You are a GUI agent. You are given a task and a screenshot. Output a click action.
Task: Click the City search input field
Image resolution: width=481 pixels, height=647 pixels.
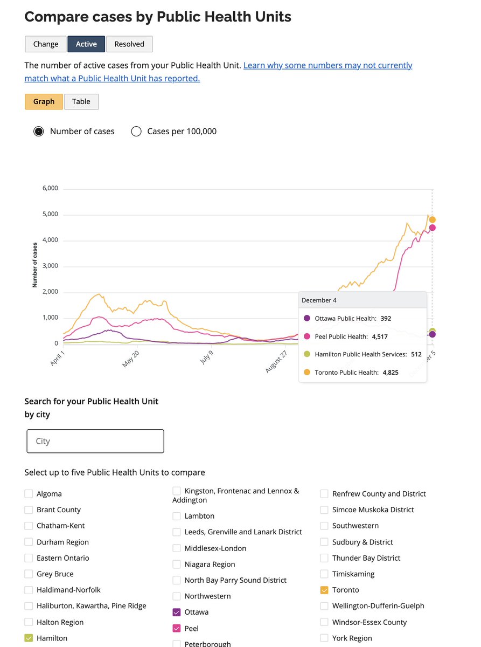95,441
